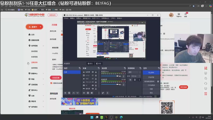Open audio mixer bottom three-dot menu
Image resolution: width=213 pixels, height=120 pixels.
108,93
